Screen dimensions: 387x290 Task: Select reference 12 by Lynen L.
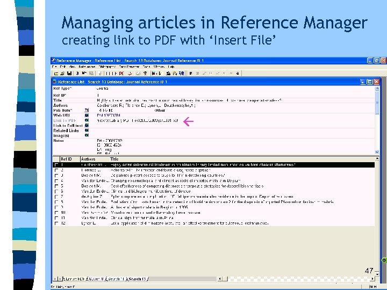click(213, 223)
